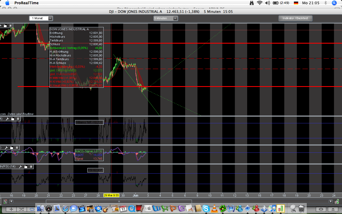Image resolution: width=342 pixels, height=214 pixels.
Task: Click the Williams %R -10,733 value label
Action: point(89,122)
